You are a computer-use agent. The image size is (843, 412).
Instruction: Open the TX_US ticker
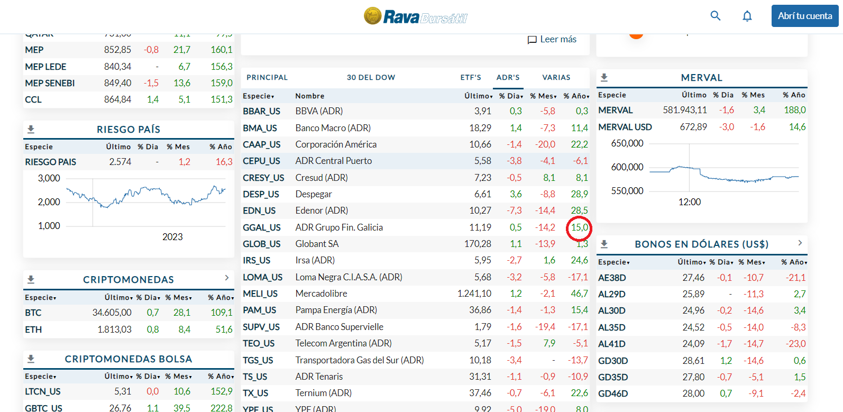pos(255,393)
